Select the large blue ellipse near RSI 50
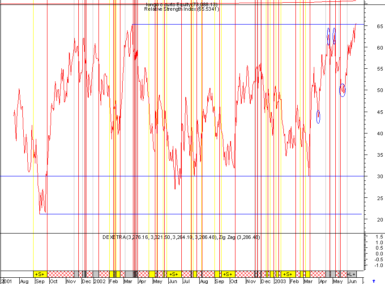Image resolution: width=385 pixels, height=284 pixels. [x=342, y=90]
